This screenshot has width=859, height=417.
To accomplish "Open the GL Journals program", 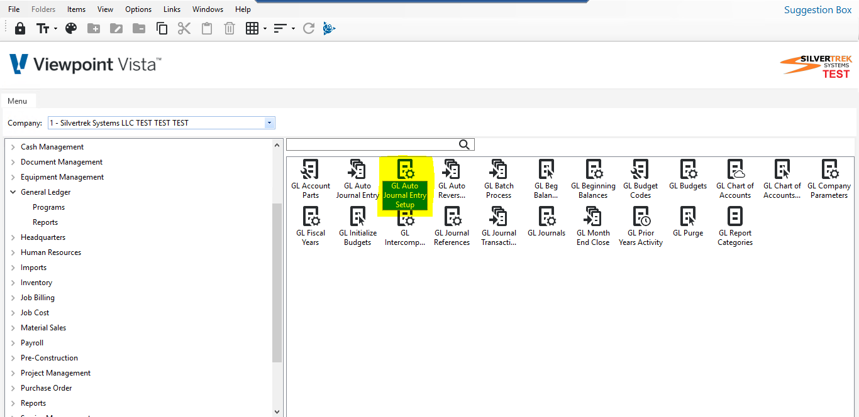I will (546, 222).
